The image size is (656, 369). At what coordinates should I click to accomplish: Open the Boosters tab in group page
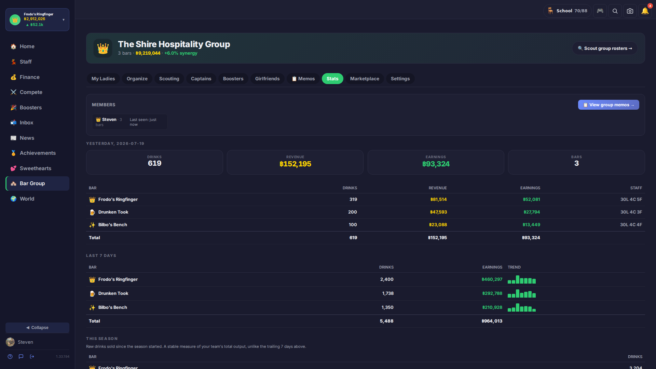click(x=233, y=79)
